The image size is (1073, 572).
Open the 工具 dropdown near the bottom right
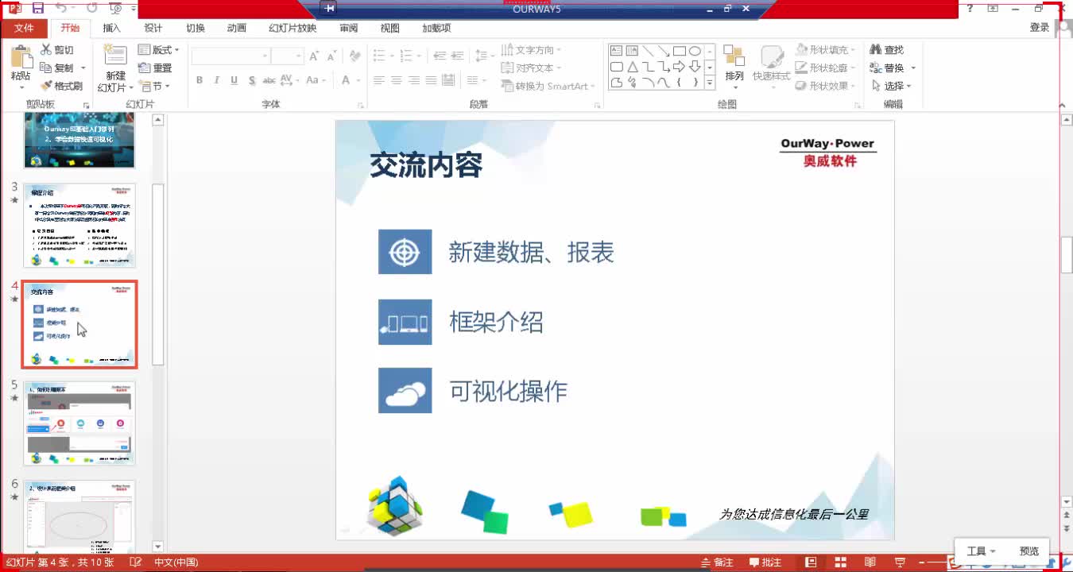tap(981, 550)
